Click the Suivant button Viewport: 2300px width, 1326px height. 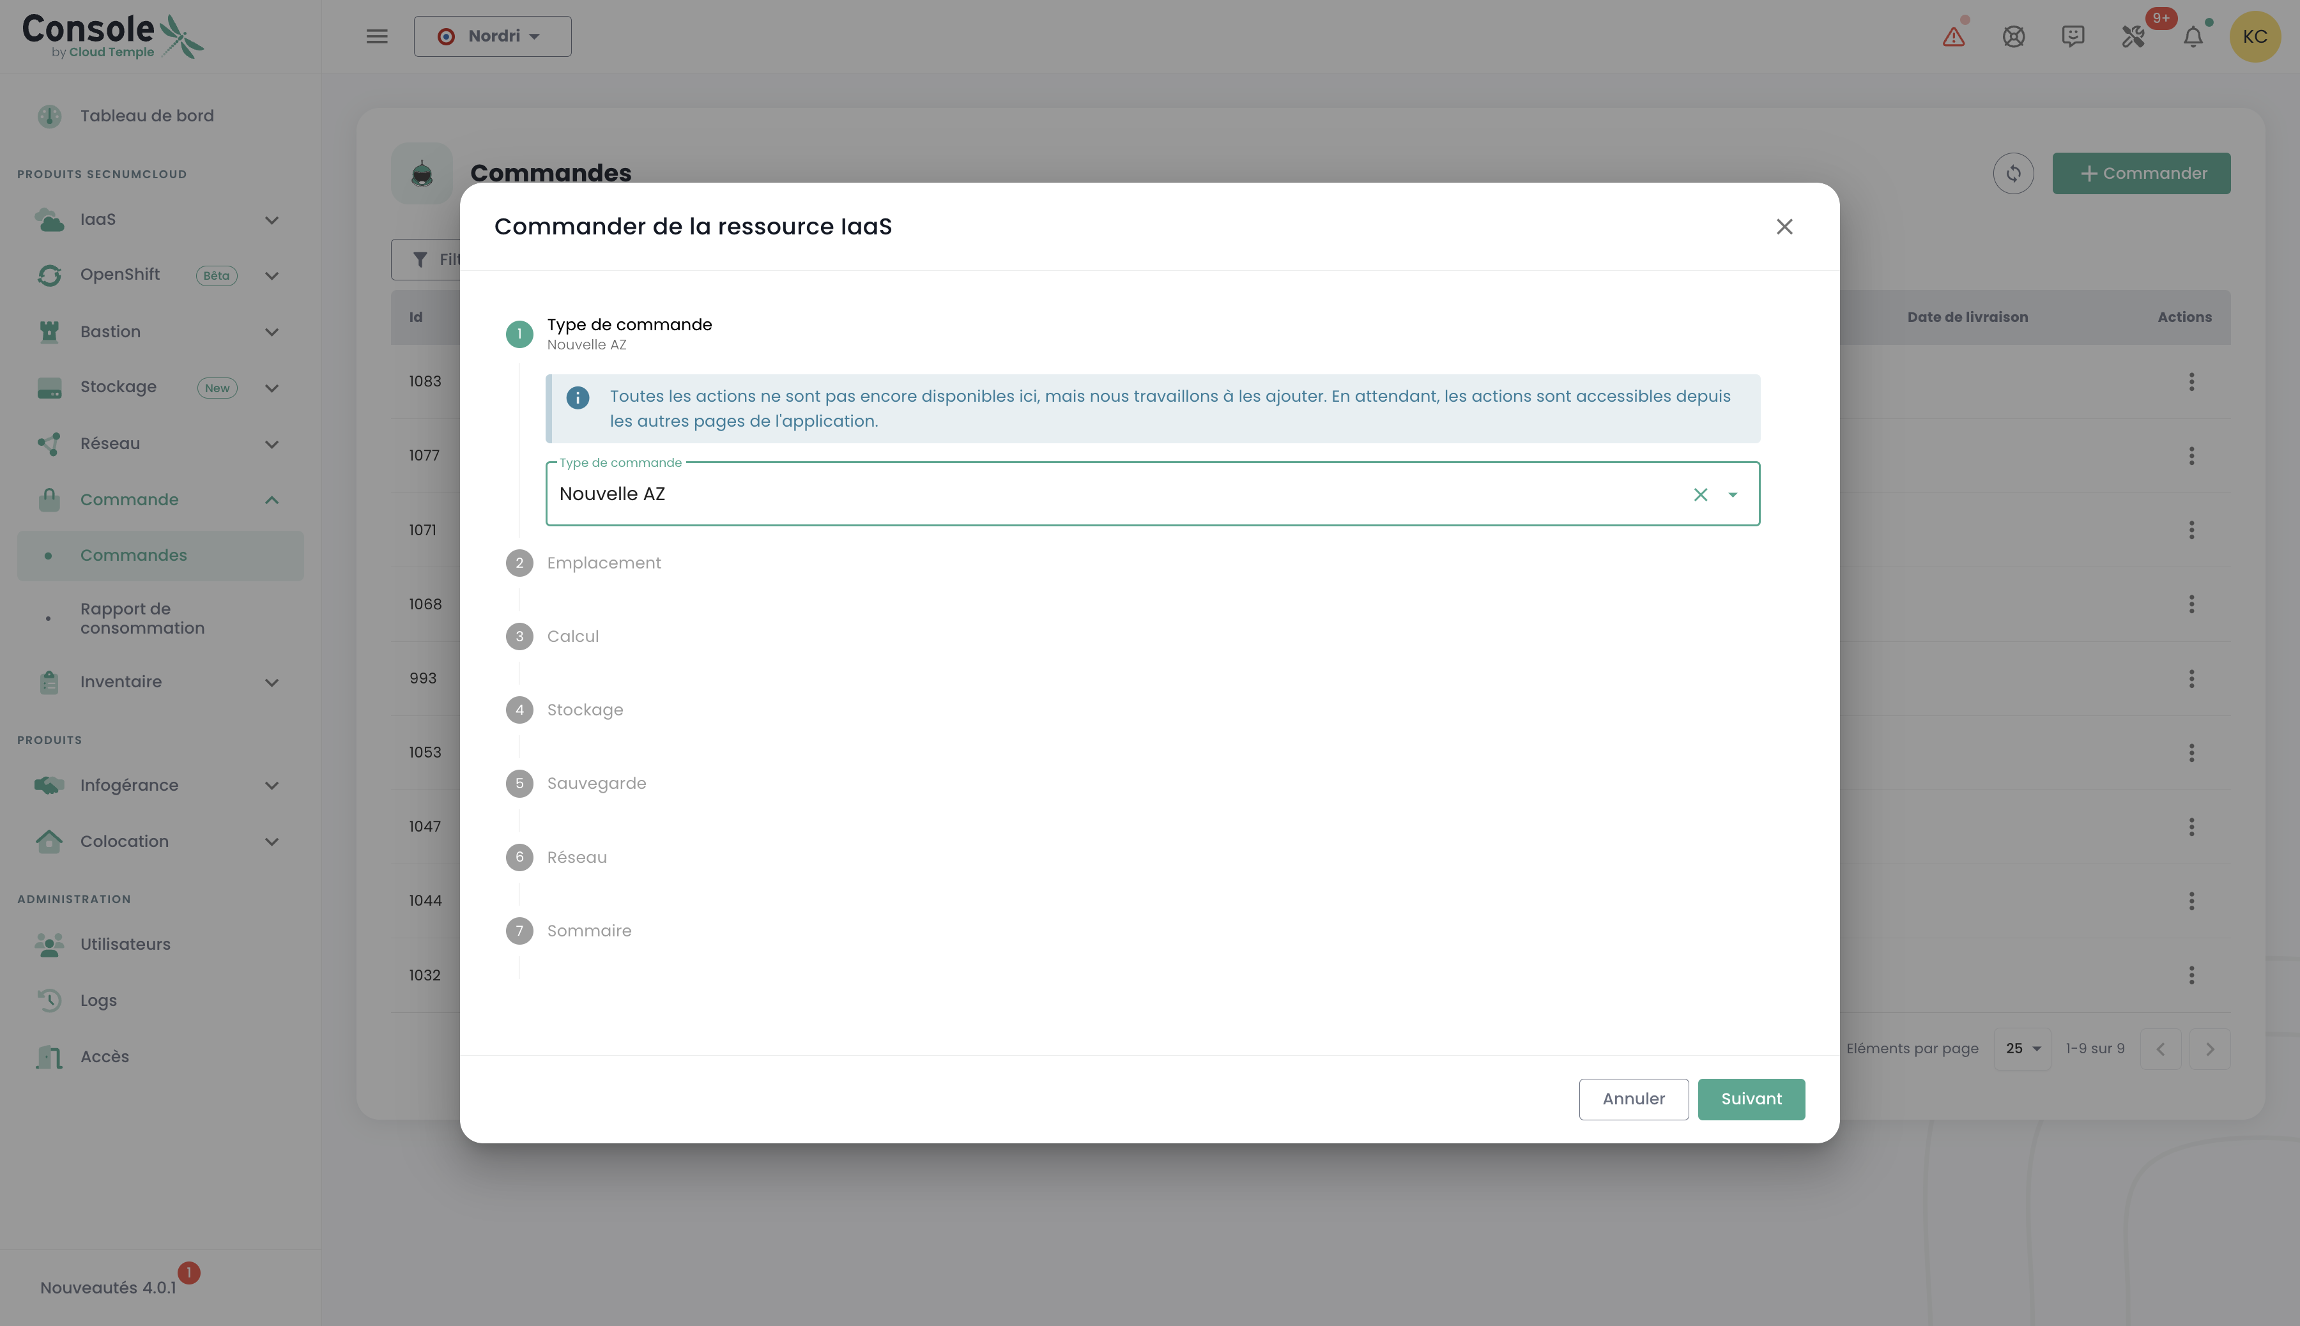coord(1751,1099)
